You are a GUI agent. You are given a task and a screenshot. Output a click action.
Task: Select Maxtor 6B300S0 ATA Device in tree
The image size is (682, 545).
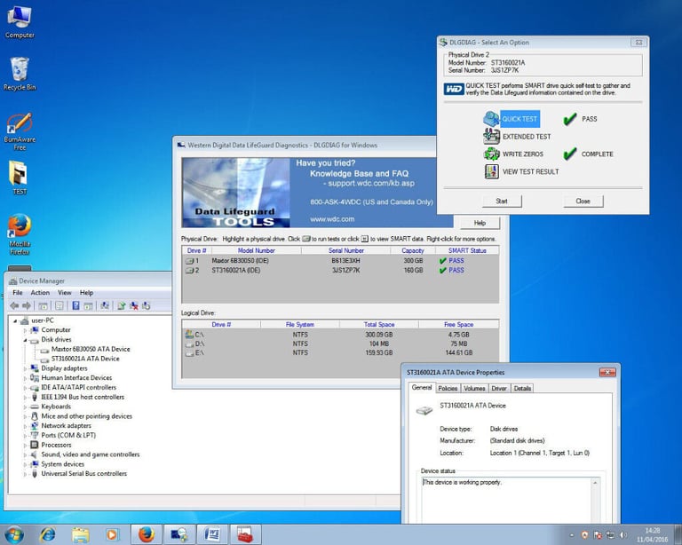click(91, 349)
